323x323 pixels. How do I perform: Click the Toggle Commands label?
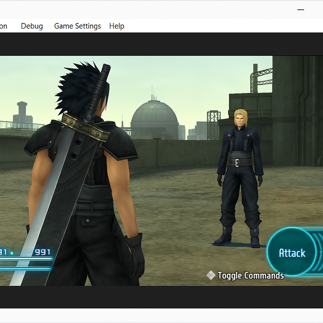tap(251, 276)
